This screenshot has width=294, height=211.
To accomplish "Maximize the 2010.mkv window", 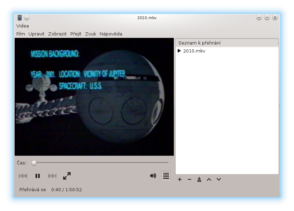I will [267, 18].
